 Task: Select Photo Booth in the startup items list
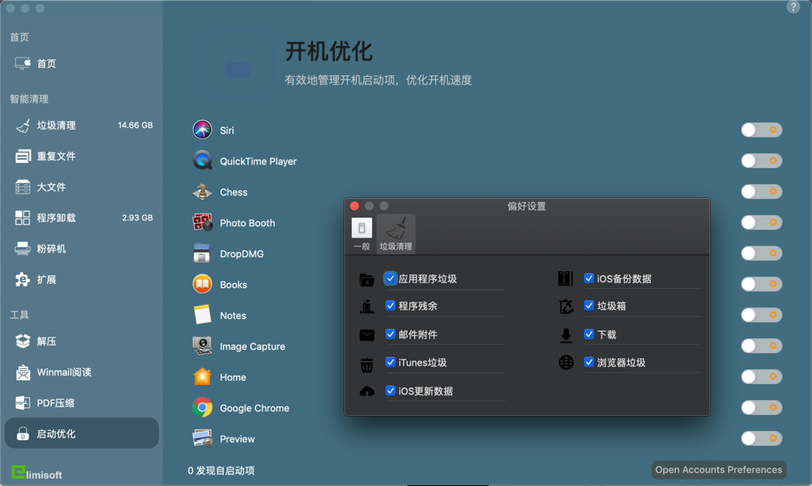click(201, 223)
